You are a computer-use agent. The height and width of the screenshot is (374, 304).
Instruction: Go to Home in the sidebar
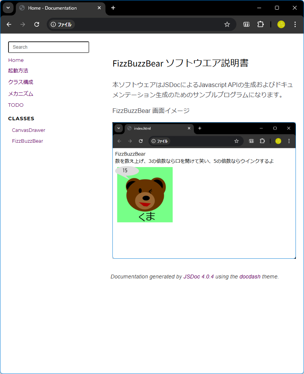tap(16, 60)
